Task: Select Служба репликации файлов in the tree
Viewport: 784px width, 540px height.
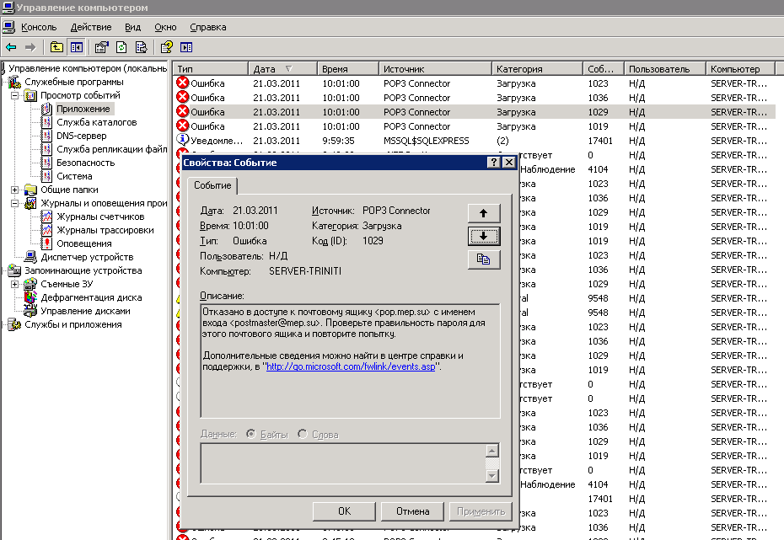Action: (111, 149)
